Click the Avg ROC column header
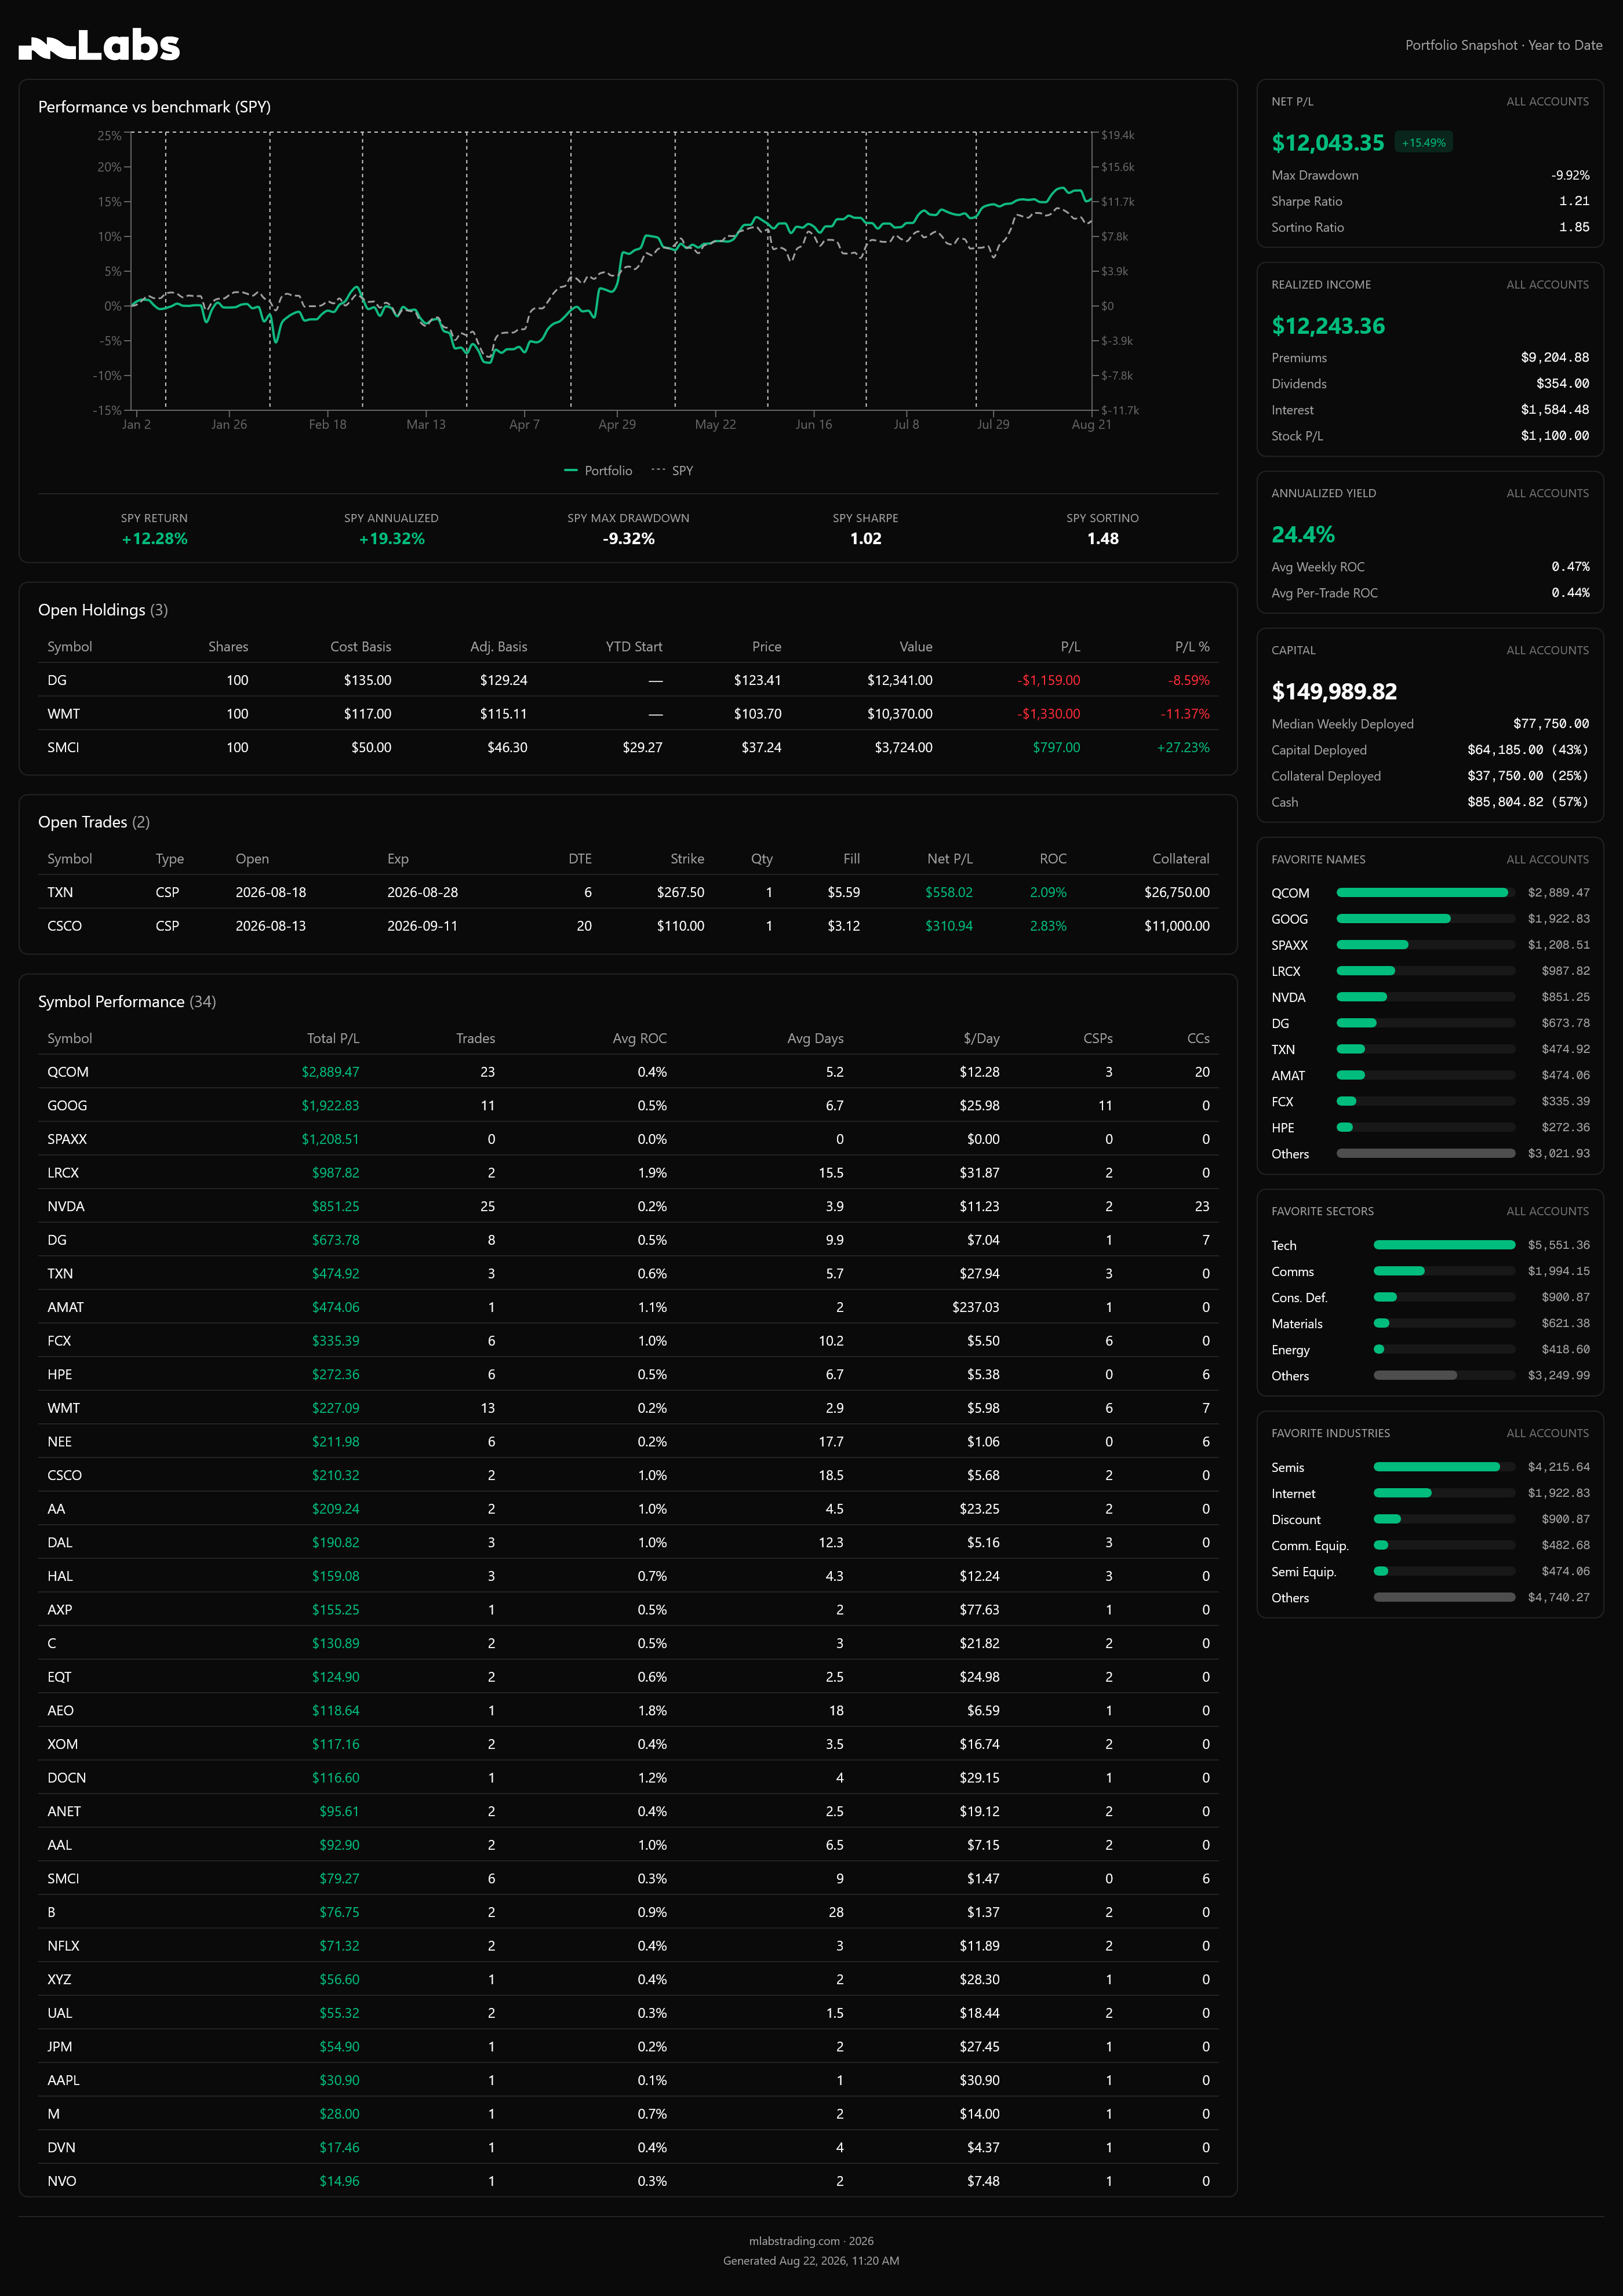1623x2296 pixels. point(640,1039)
